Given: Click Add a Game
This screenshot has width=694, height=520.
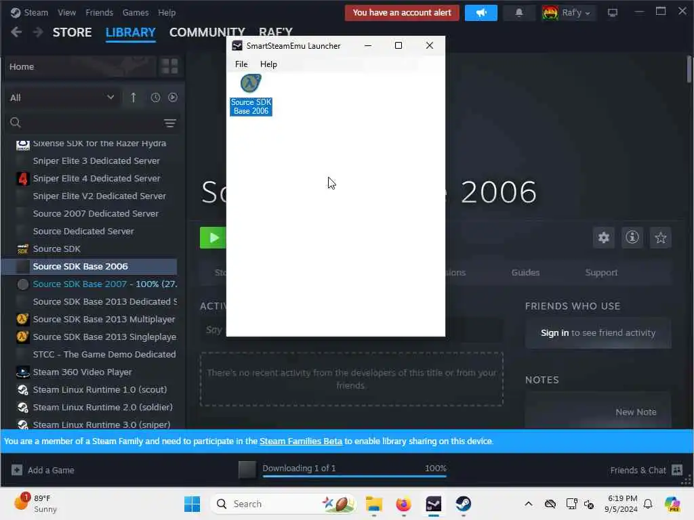Looking at the screenshot, I should [43, 470].
